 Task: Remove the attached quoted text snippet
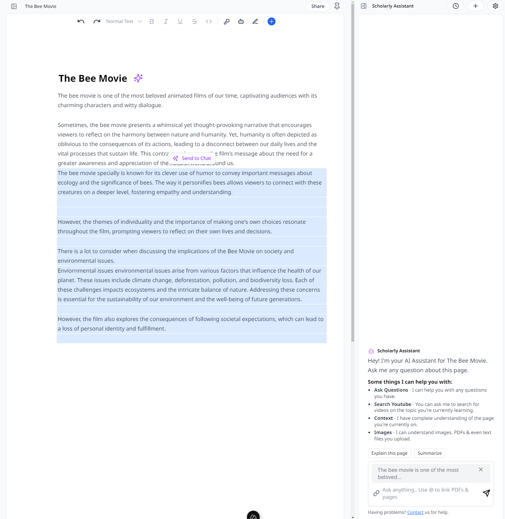coord(481,469)
